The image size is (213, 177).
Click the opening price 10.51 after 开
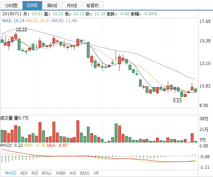(37, 14)
